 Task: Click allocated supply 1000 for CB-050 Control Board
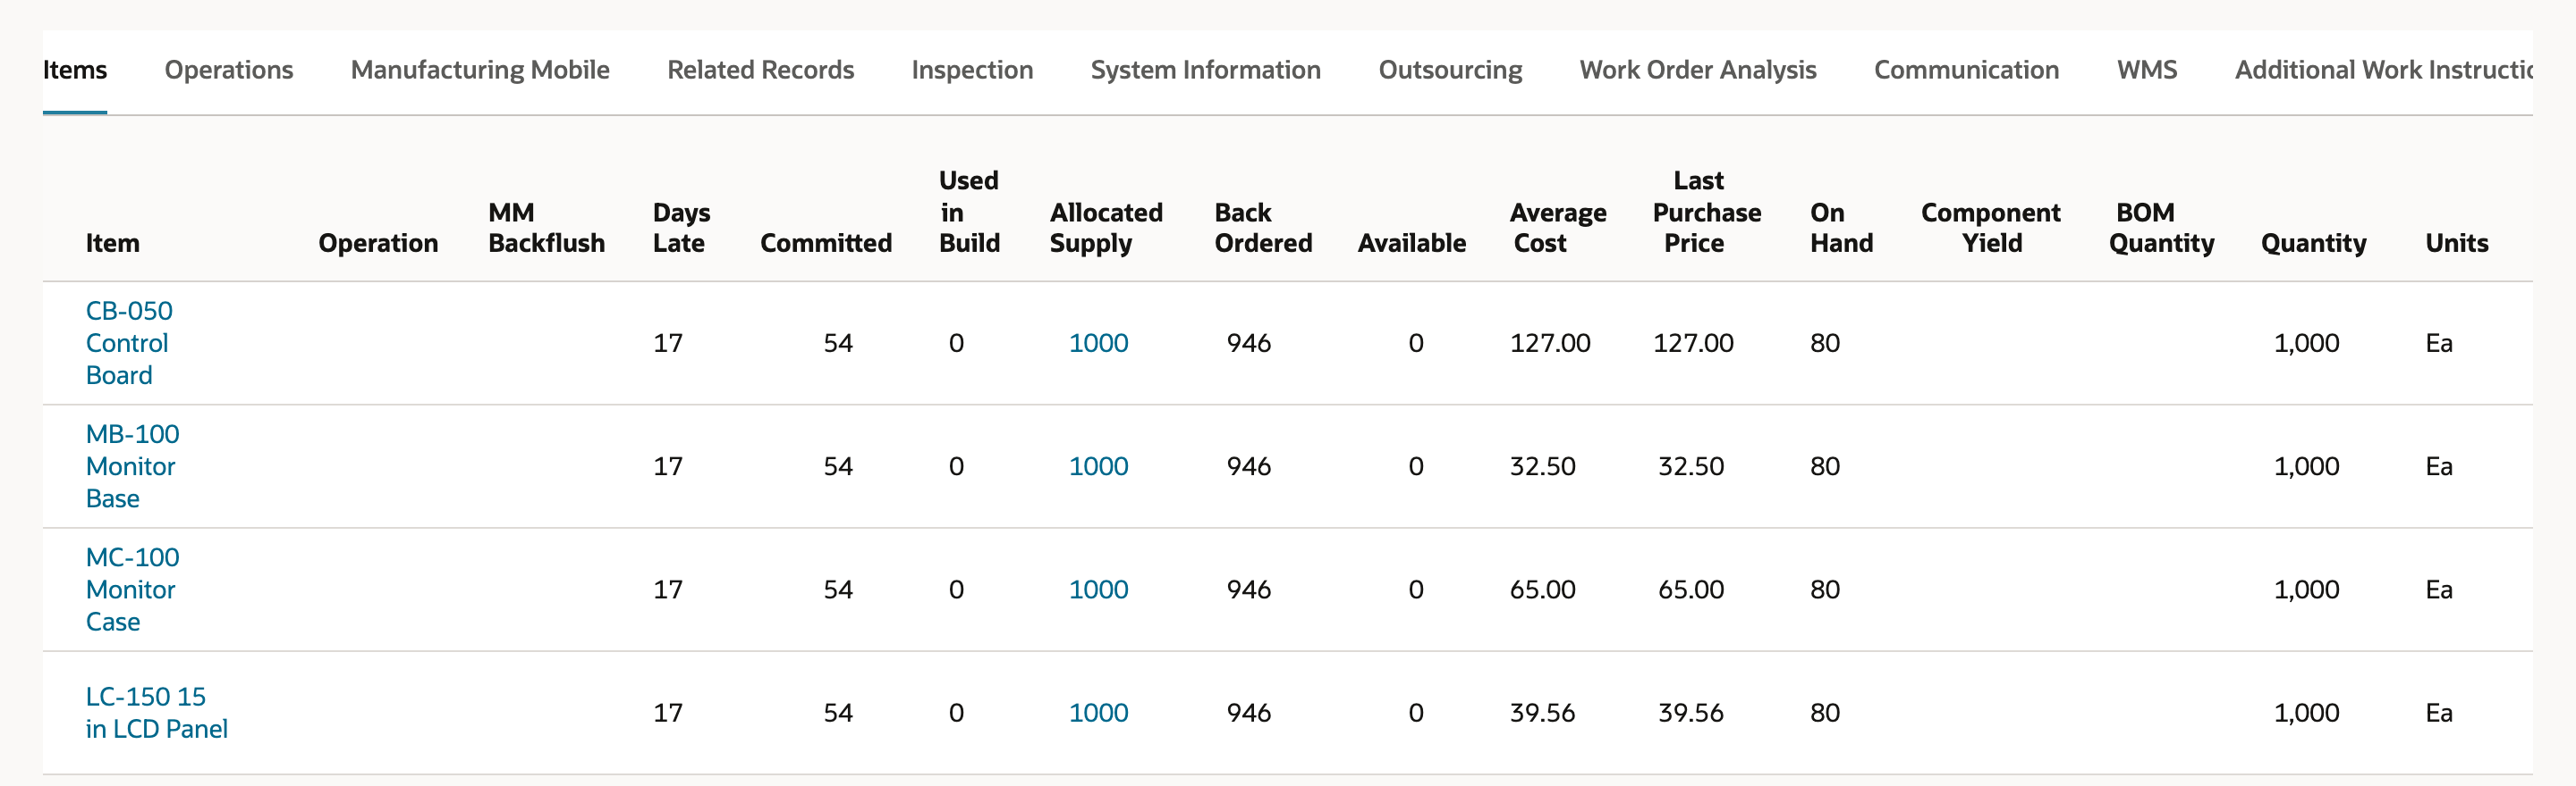[1098, 343]
